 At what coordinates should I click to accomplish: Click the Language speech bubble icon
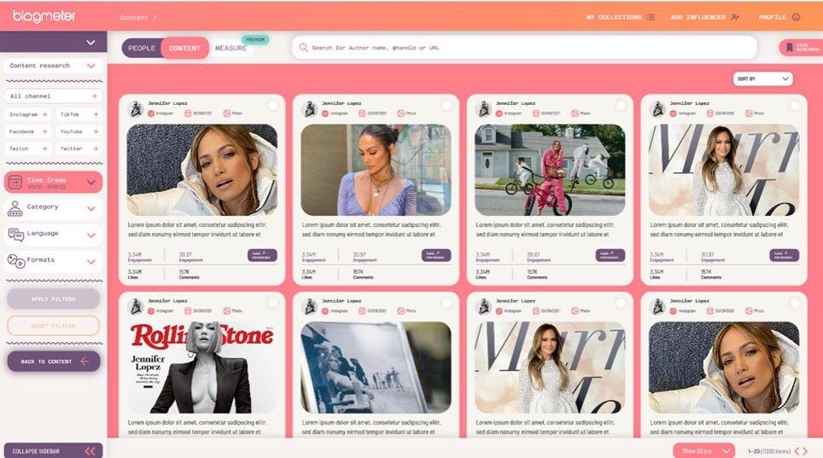[x=15, y=235]
